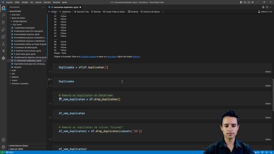Open the Variáveis panel button
274x154 pixels.
coord(133,12)
